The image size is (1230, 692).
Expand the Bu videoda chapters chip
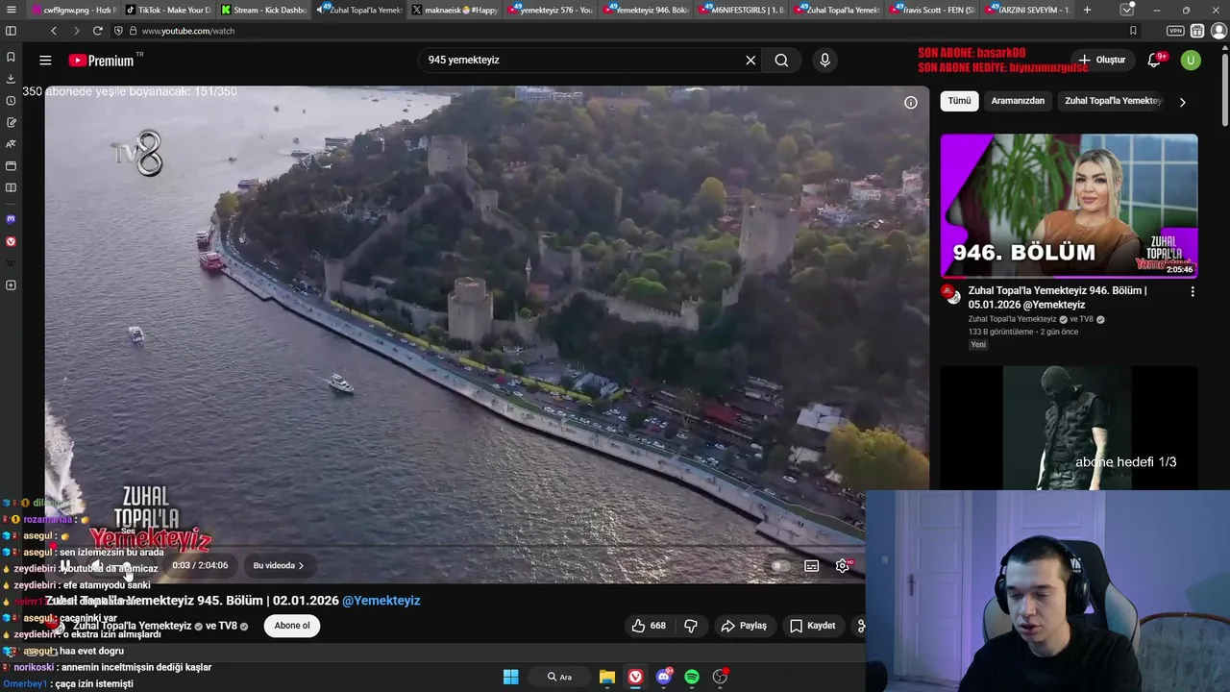pyautogui.click(x=279, y=565)
